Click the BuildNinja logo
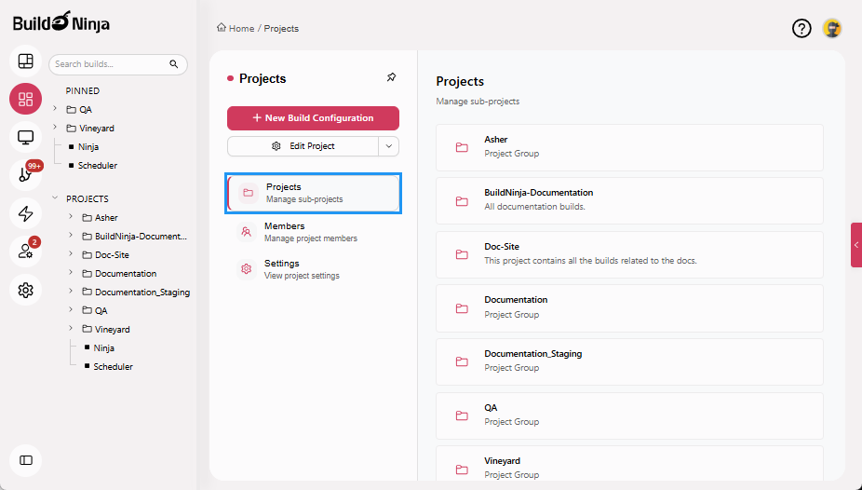Viewport: 862px width, 490px height. pyautogui.click(x=61, y=22)
